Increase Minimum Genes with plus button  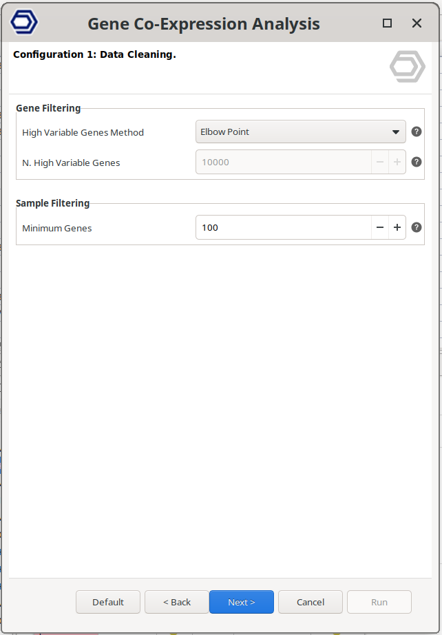click(x=397, y=227)
